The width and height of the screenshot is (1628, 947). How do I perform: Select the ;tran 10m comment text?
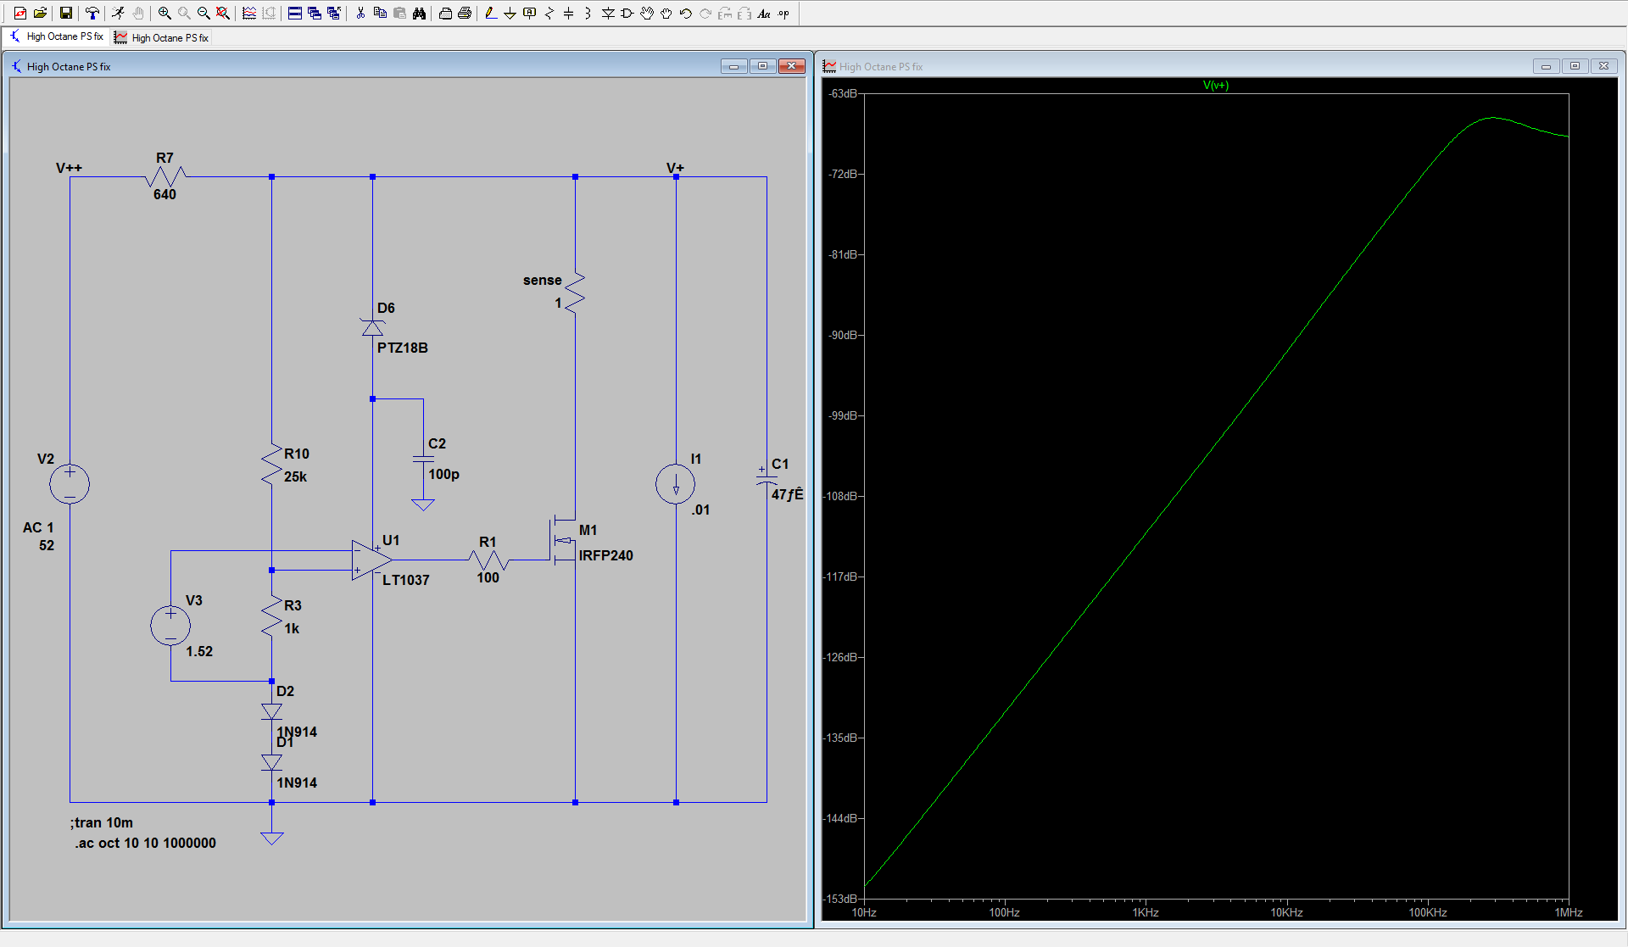point(102,822)
